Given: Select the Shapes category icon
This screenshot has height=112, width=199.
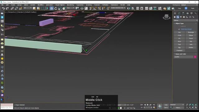Looking at the screenshot, I should [178, 17].
